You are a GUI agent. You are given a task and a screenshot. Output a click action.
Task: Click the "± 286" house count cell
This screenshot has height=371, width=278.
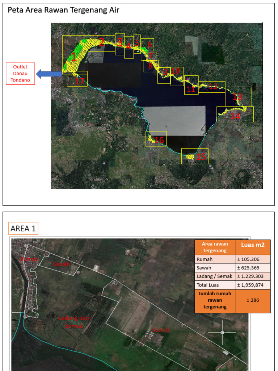point(253,300)
